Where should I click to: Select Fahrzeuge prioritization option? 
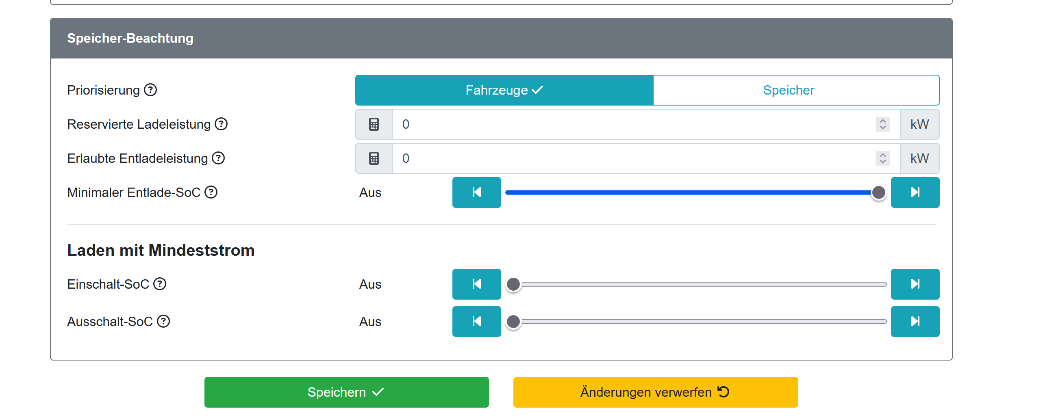pos(504,90)
